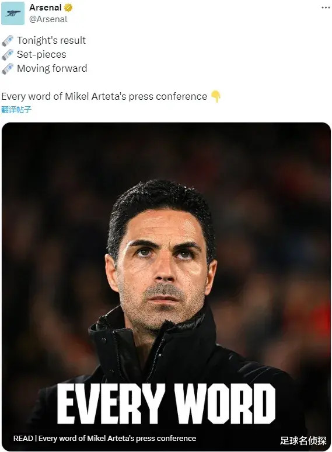Screen dimensions: 332x452
Task: Click the EVERY WORD headline on image
Action: click(166, 404)
